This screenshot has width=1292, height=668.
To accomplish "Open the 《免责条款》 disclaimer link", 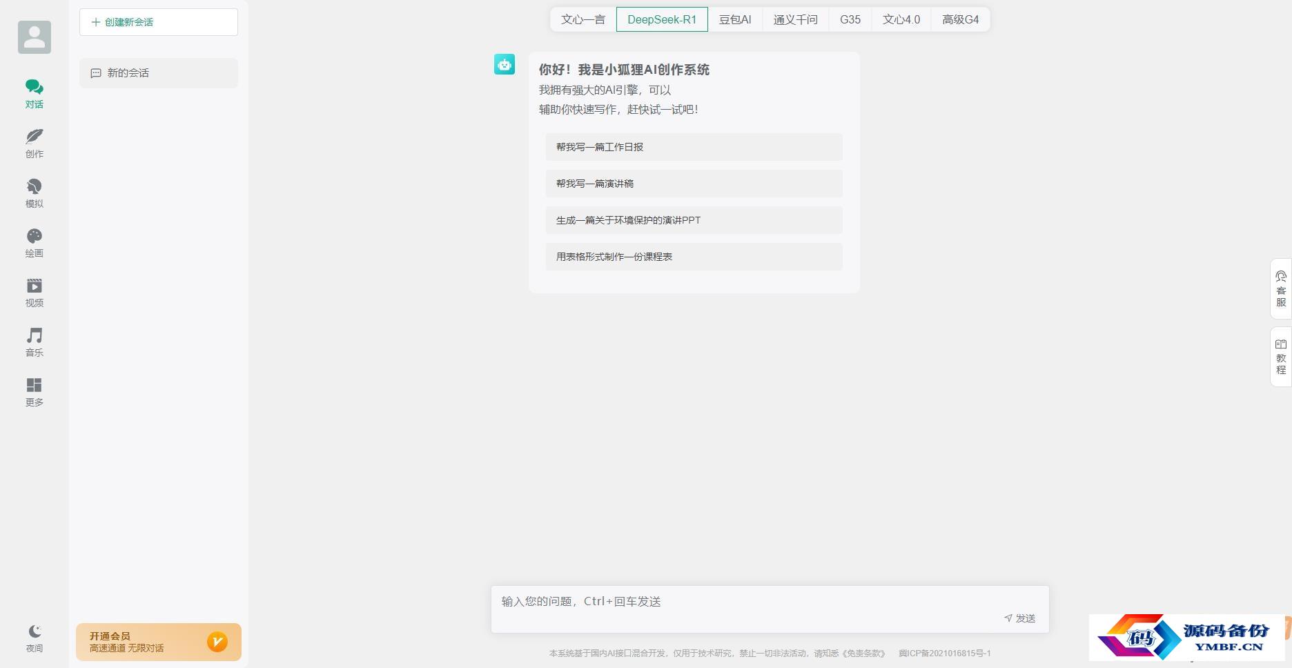I will click(x=864, y=654).
